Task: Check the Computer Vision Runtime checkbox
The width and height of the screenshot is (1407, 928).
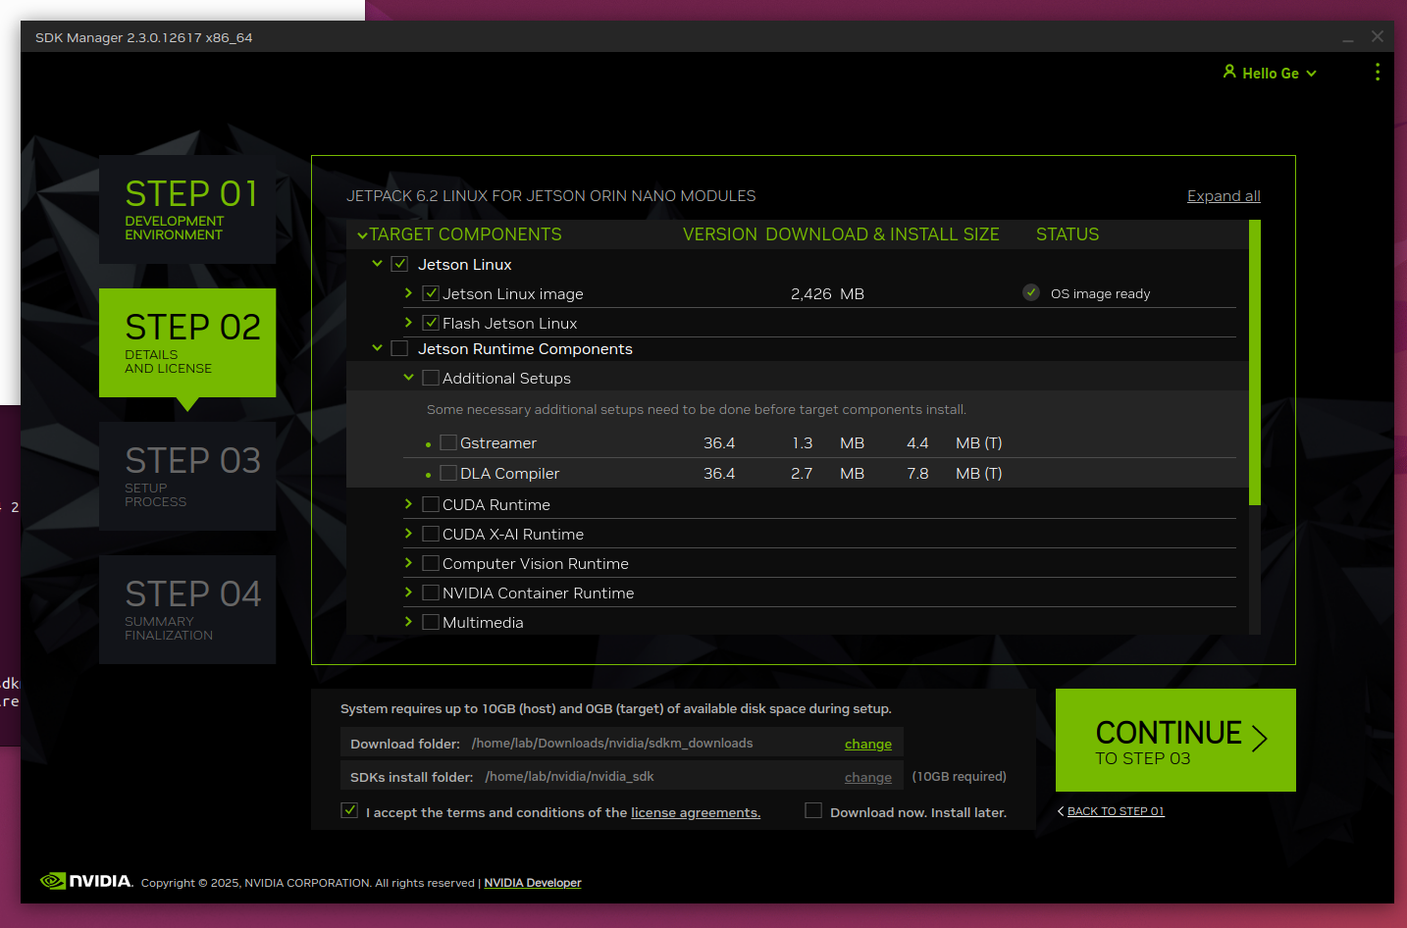Action: click(x=430, y=563)
